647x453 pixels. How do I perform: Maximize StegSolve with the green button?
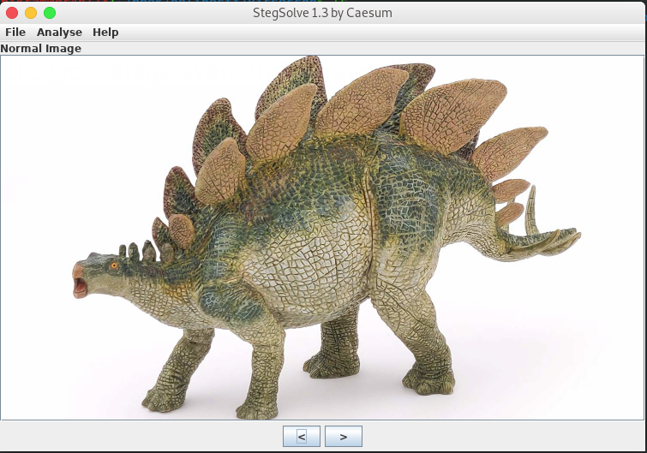pos(50,13)
